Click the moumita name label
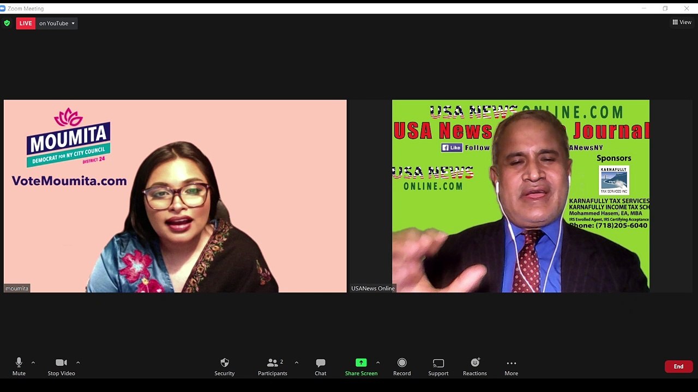This screenshot has width=698, height=392. (x=17, y=288)
